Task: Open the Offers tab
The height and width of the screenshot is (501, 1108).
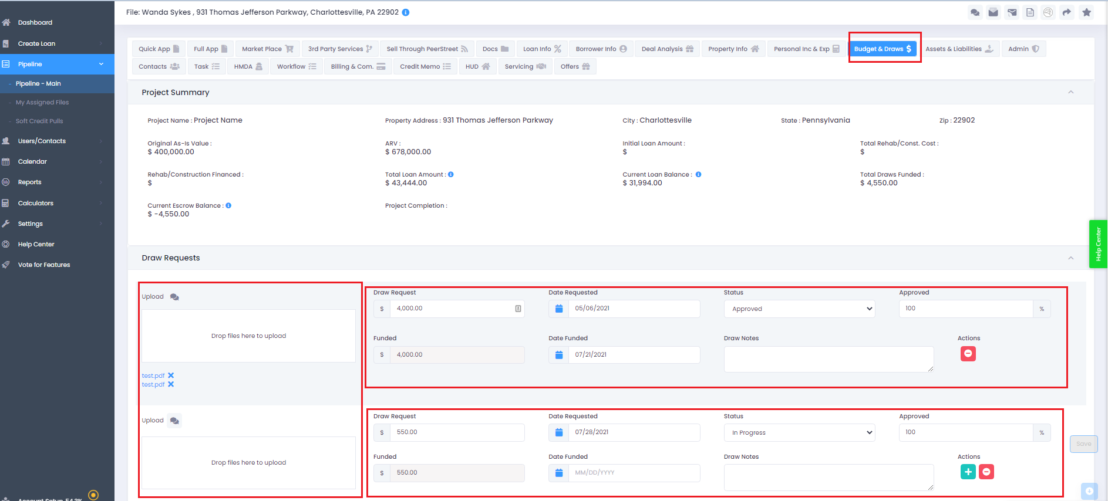Action: (x=575, y=66)
